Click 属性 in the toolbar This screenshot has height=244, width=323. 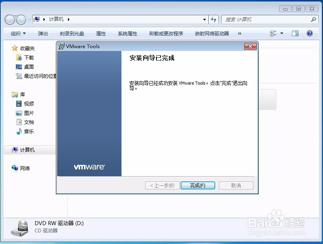pos(101,33)
